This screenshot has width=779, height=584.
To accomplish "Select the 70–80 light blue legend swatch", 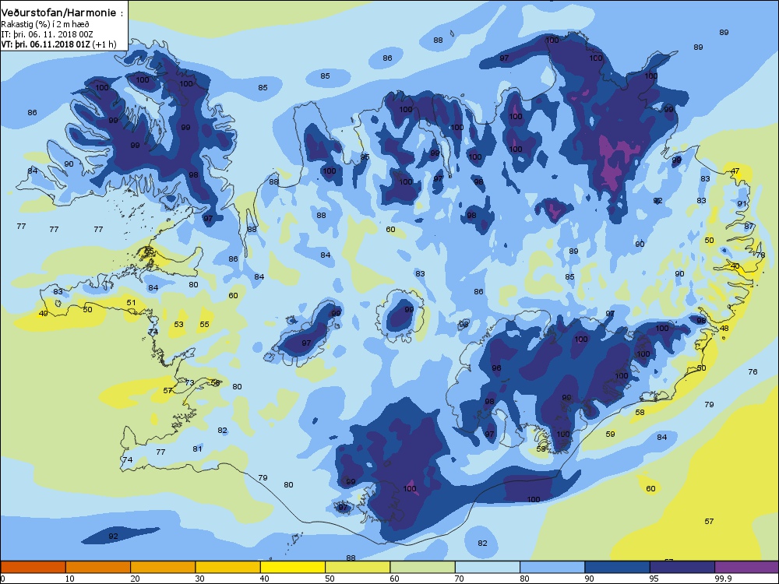I will (x=488, y=567).
